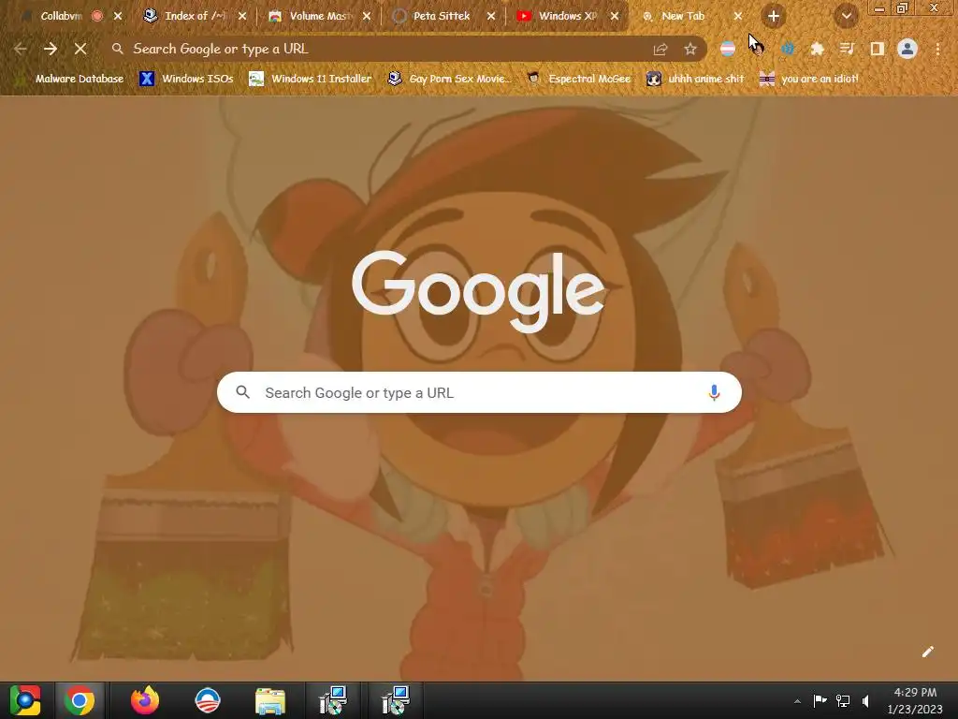Viewport: 958px width, 719px height.
Task: Close the Peta Sittek tab
Action: pos(491,17)
